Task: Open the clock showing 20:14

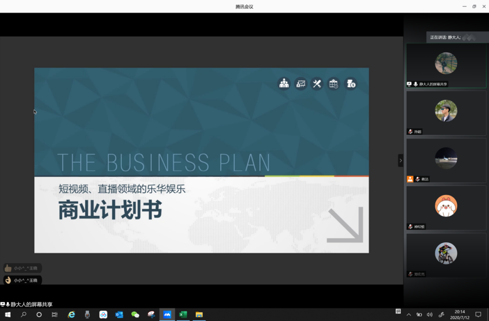Action: pos(460,315)
